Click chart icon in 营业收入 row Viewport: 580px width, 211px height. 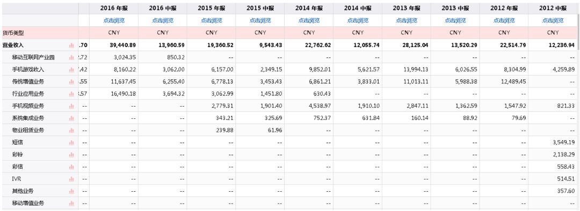pos(71,46)
